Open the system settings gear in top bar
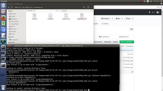This screenshot has height=91, width=163. tap(161, 1)
